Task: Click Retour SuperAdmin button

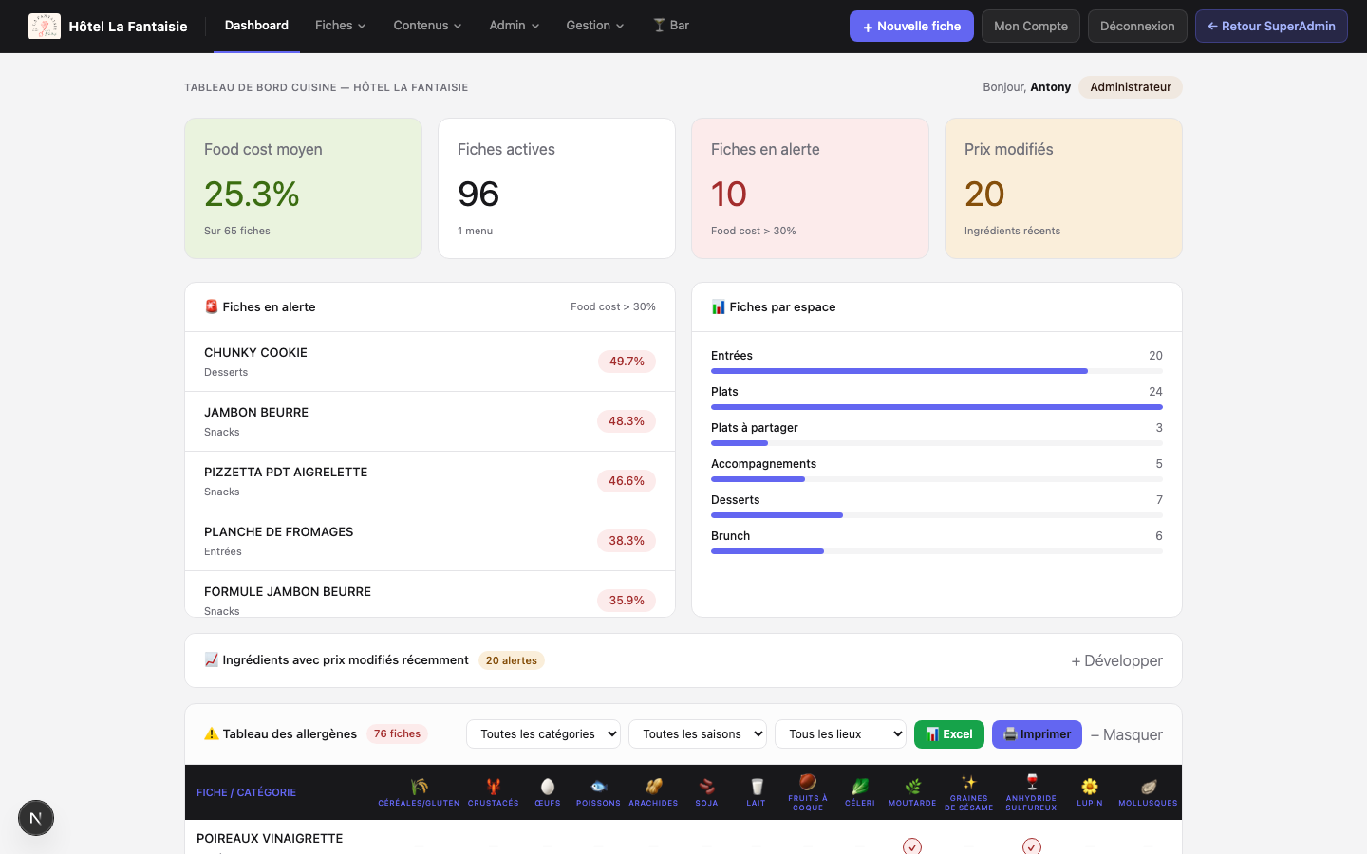Action: click(1271, 27)
